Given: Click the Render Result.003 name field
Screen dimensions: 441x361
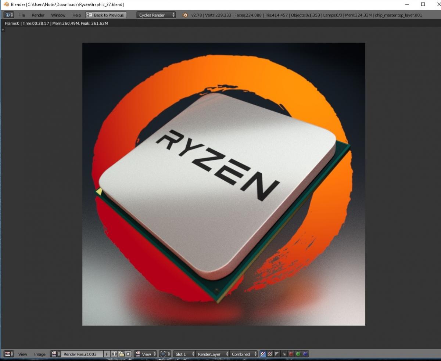Looking at the screenshot, I should (82, 354).
